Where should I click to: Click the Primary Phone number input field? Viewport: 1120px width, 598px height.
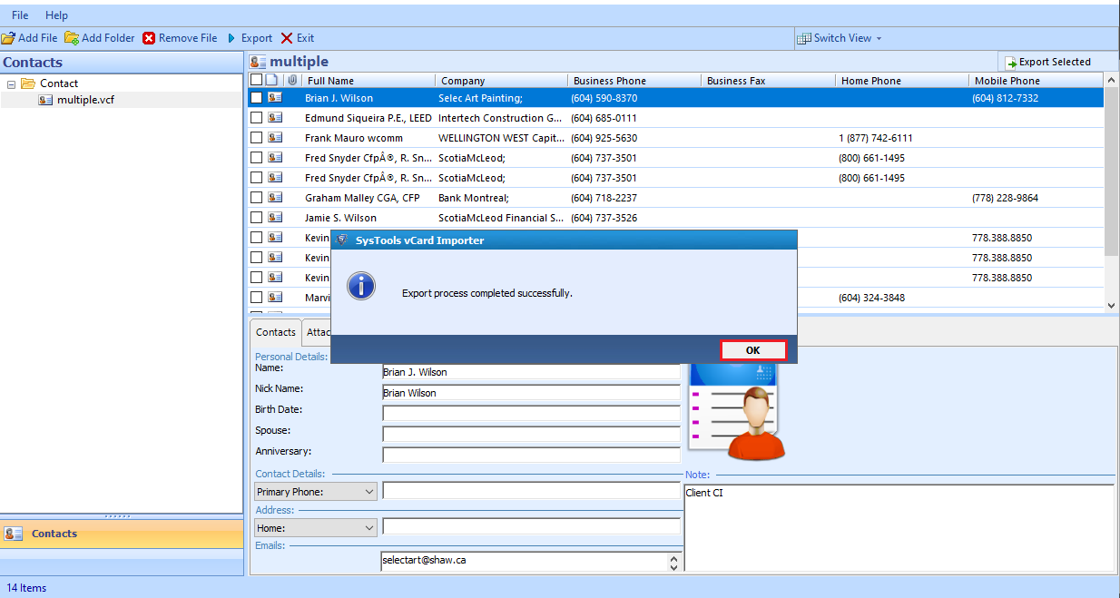click(x=531, y=491)
